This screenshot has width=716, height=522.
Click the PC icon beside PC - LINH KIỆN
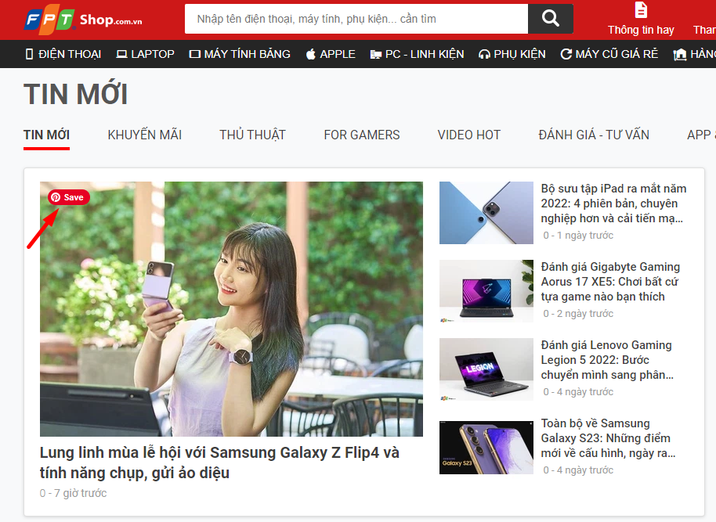(376, 55)
